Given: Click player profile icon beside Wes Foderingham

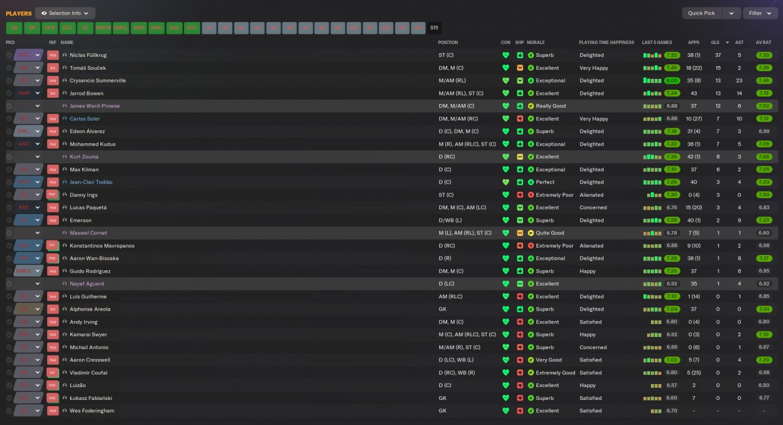Looking at the screenshot, I should click(x=65, y=411).
